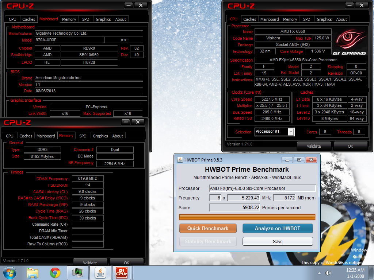Click OK in the Memory tab window
Viewport: 374px width, 280px height.
[127, 262]
